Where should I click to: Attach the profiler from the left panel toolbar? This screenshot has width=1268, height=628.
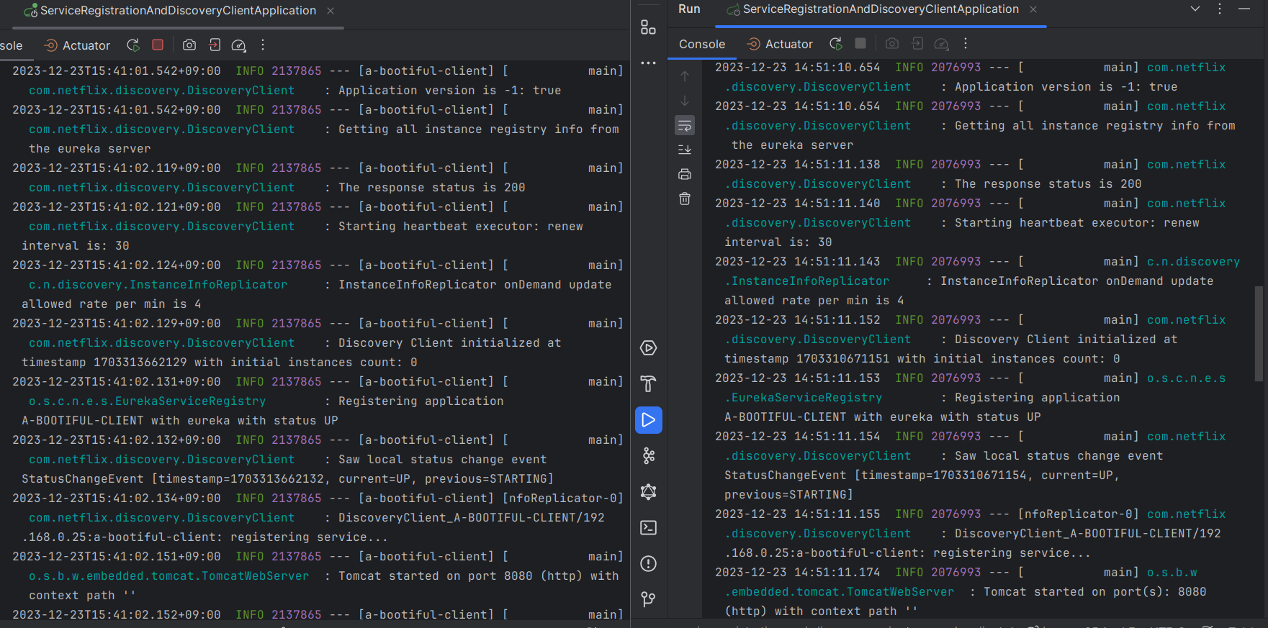[239, 45]
